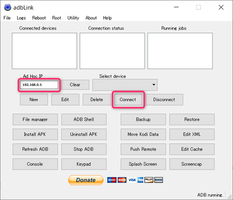Click the Connect button
The width and height of the screenshot is (233, 200).
128,100
